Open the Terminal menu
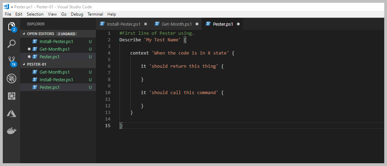The height and width of the screenshot is (166, 387). 95,14
